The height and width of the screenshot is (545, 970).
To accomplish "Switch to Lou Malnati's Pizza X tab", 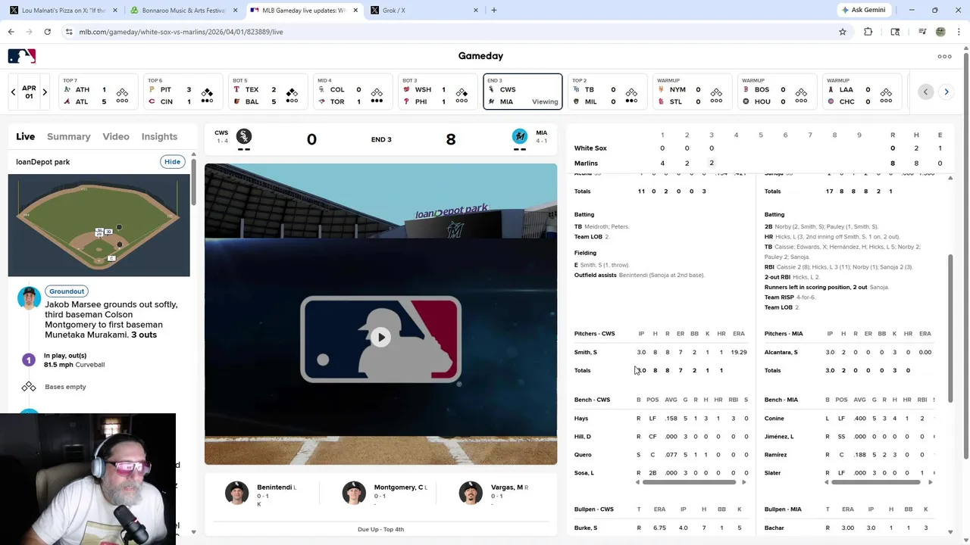I will 62,11.
